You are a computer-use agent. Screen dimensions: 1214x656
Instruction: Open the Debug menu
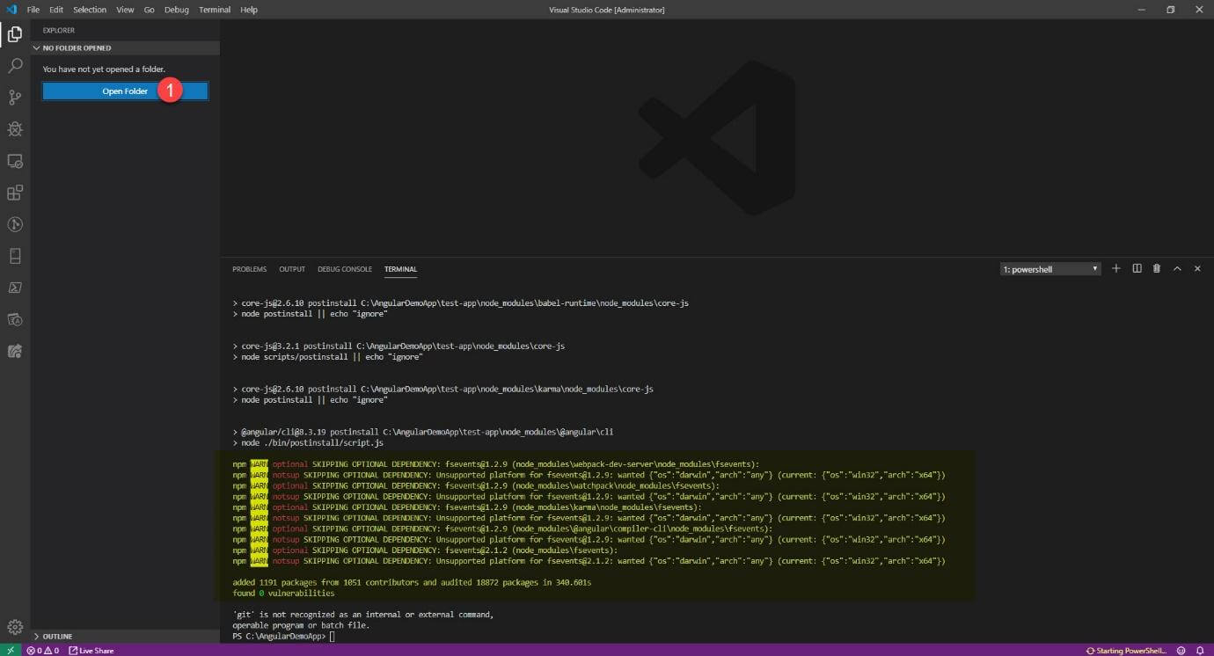click(177, 10)
